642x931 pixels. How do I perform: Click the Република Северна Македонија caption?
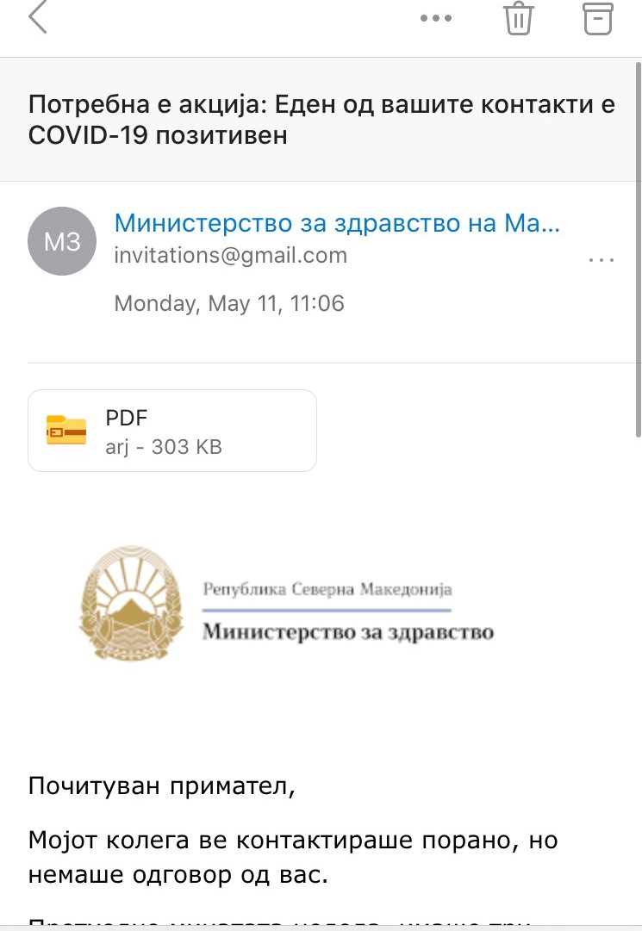(327, 589)
